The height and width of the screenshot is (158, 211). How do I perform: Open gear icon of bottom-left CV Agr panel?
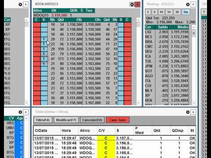[x=20, y=112]
